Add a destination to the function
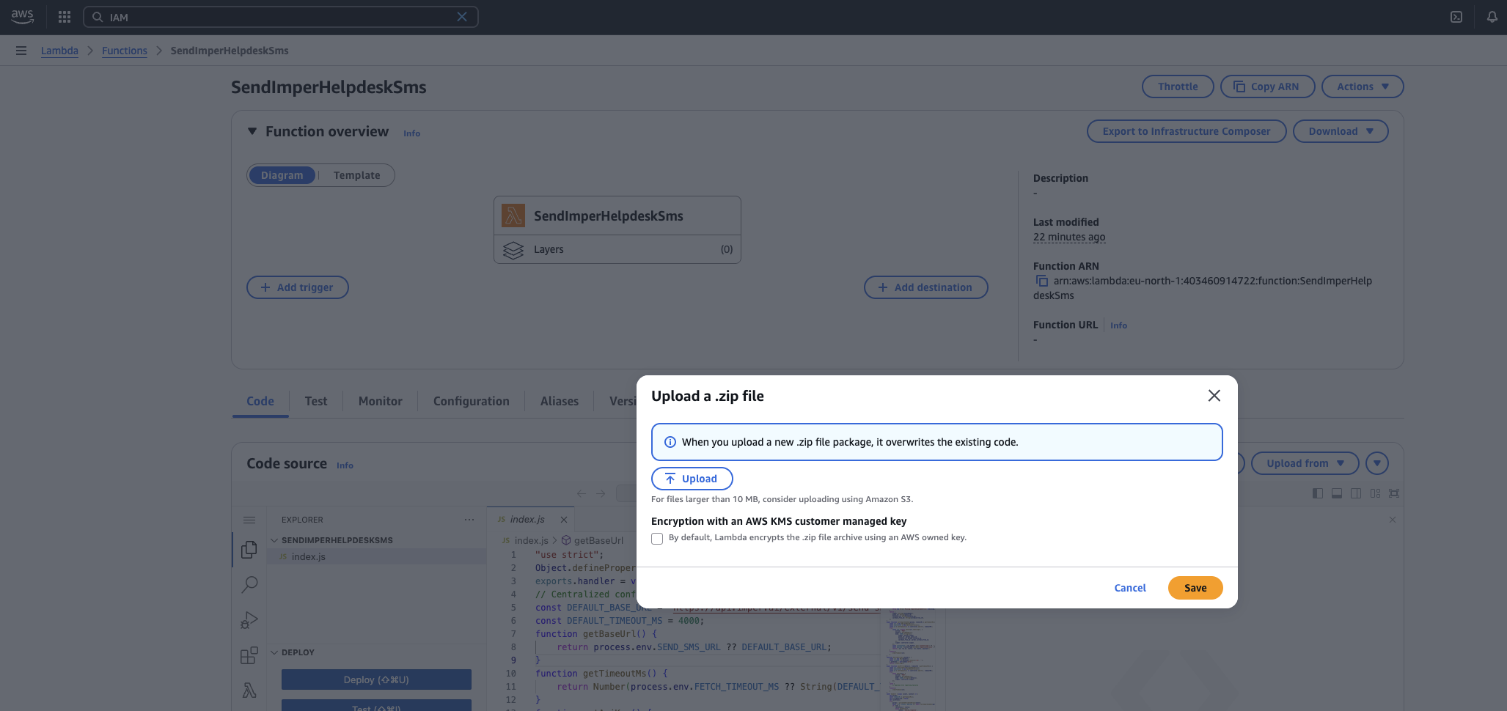 pyautogui.click(x=925, y=287)
